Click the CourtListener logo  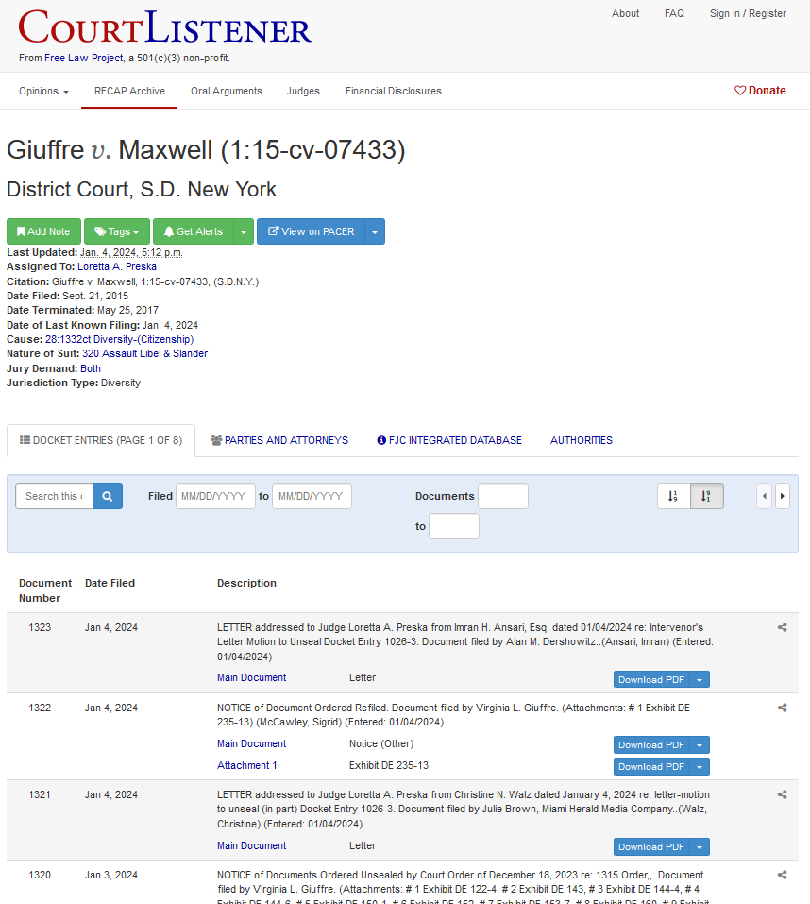[165, 27]
